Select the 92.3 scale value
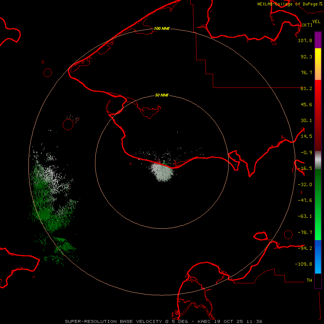Viewport: 324px width, 324px height. point(306,57)
